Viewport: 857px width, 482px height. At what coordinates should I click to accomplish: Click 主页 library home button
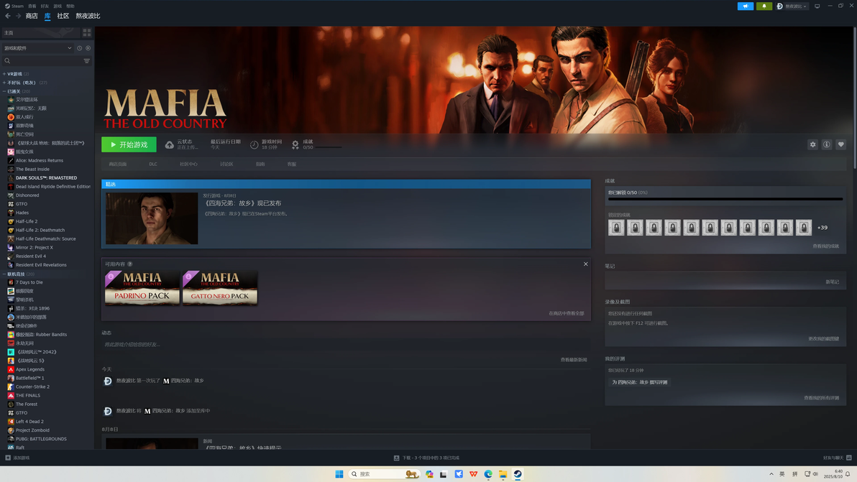point(41,33)
